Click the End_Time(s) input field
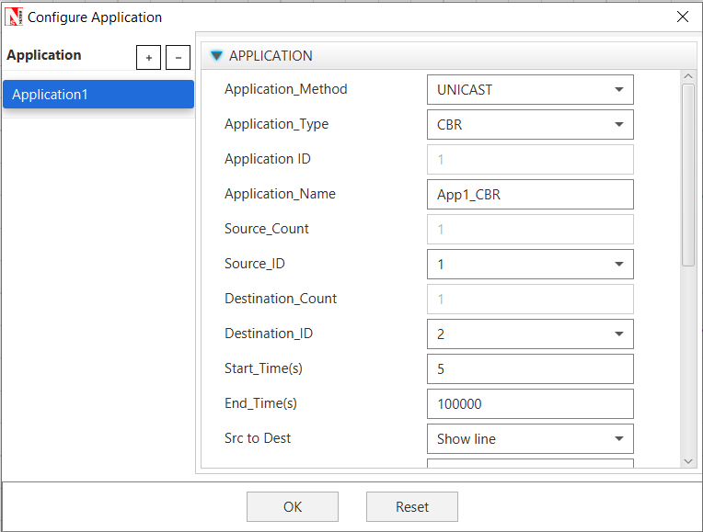The image size is (703, 532). click(x=530, y=404)
